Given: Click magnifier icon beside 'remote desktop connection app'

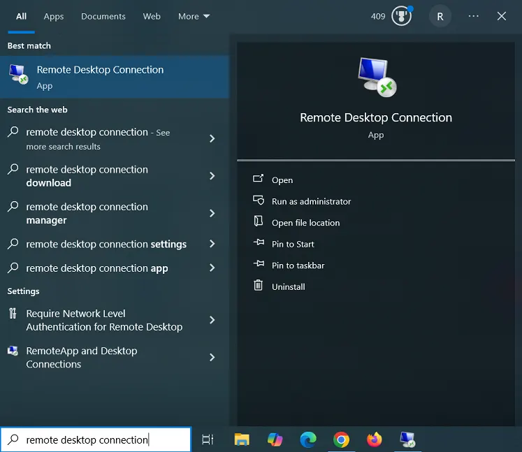Looking at the screenshot, I should [x=13, y=268].
